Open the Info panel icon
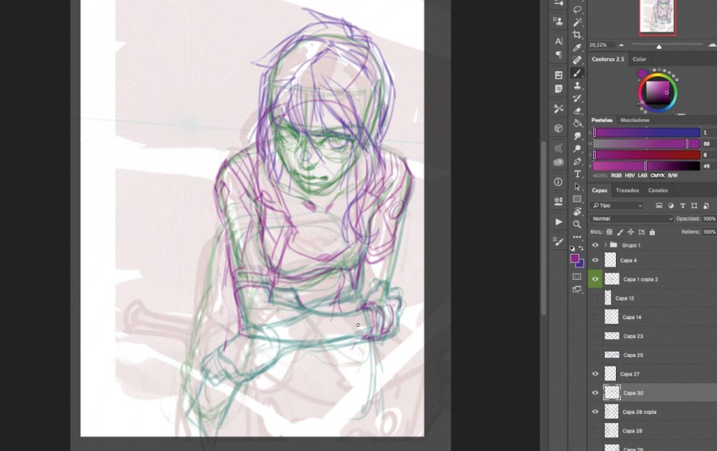Viewport: 717px width, 451px height. (559, 181)
